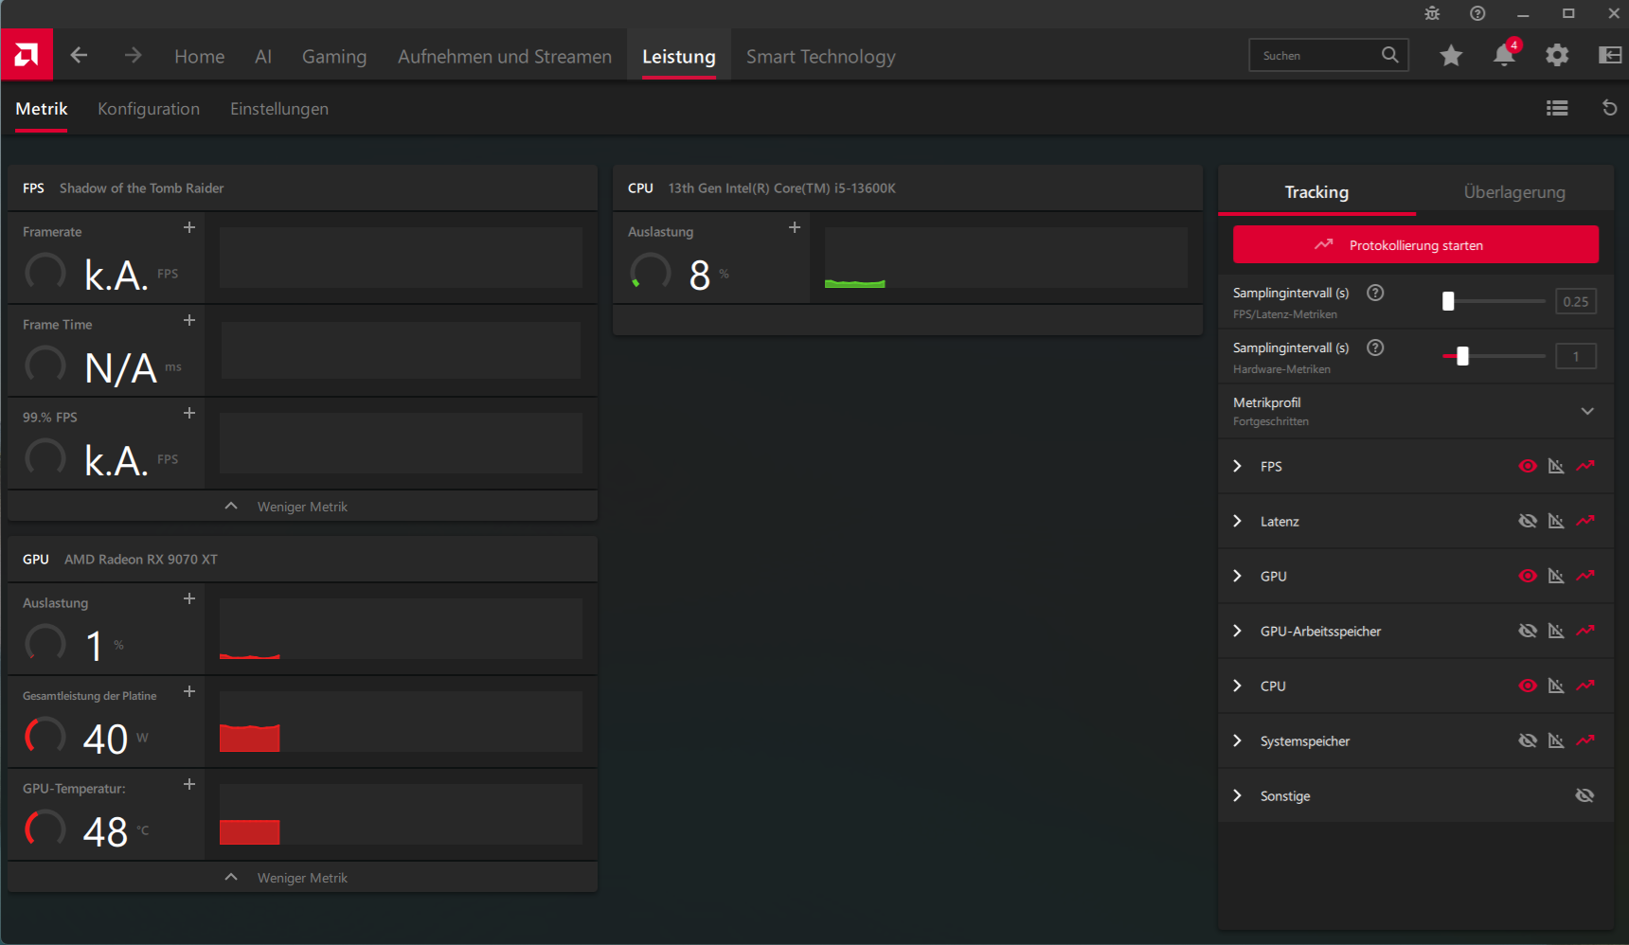Viewport: 1629px width, 945px height.
Task: Click the search magnifier icon
Action: (1389, 55)
